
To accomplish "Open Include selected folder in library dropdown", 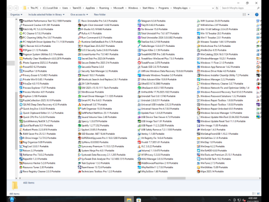I will click(x=46, y=15).
